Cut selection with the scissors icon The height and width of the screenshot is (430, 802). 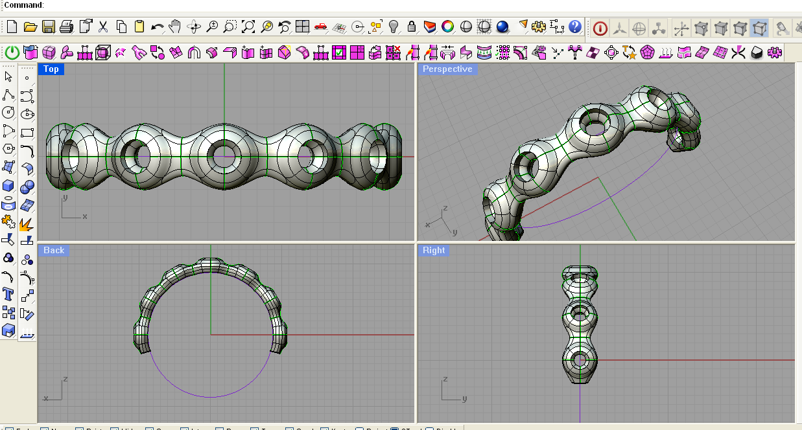(x=102, y=27)
